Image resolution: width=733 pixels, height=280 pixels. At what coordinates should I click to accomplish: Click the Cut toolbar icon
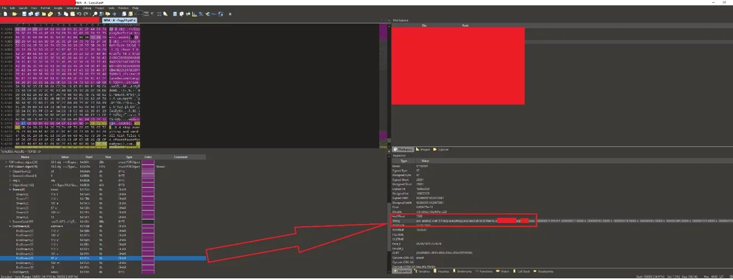(x=59, y=14)
